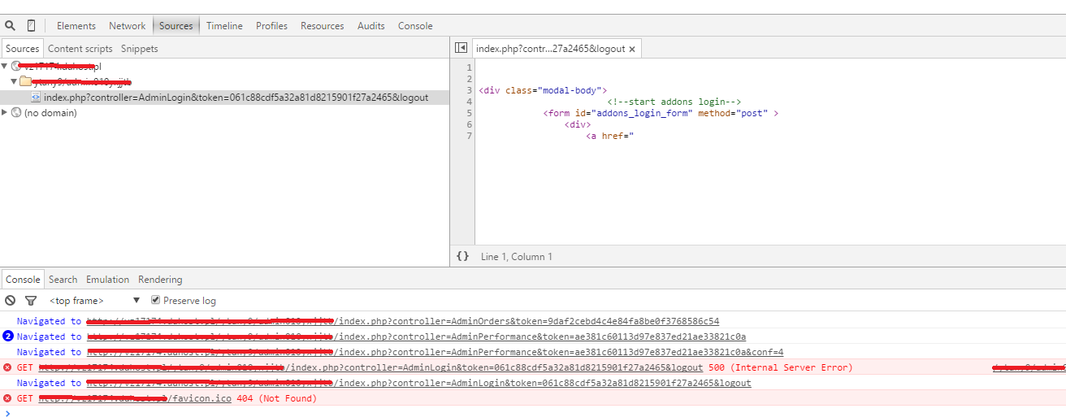Switch to the Audits panel tab

371,26
